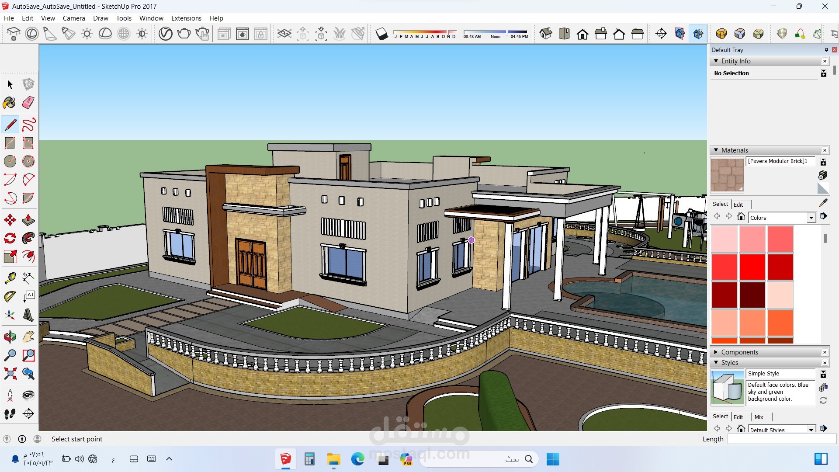Activate the Orbit tool

10,337
